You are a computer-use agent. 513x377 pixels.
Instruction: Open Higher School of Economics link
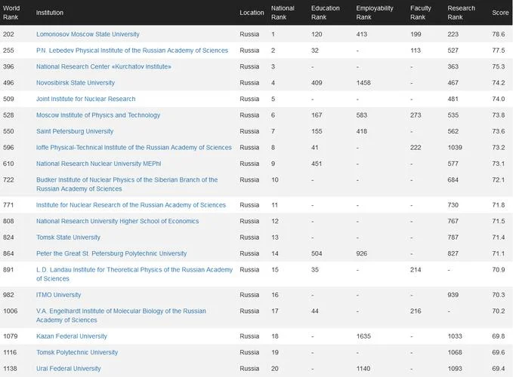pos(117,222)
